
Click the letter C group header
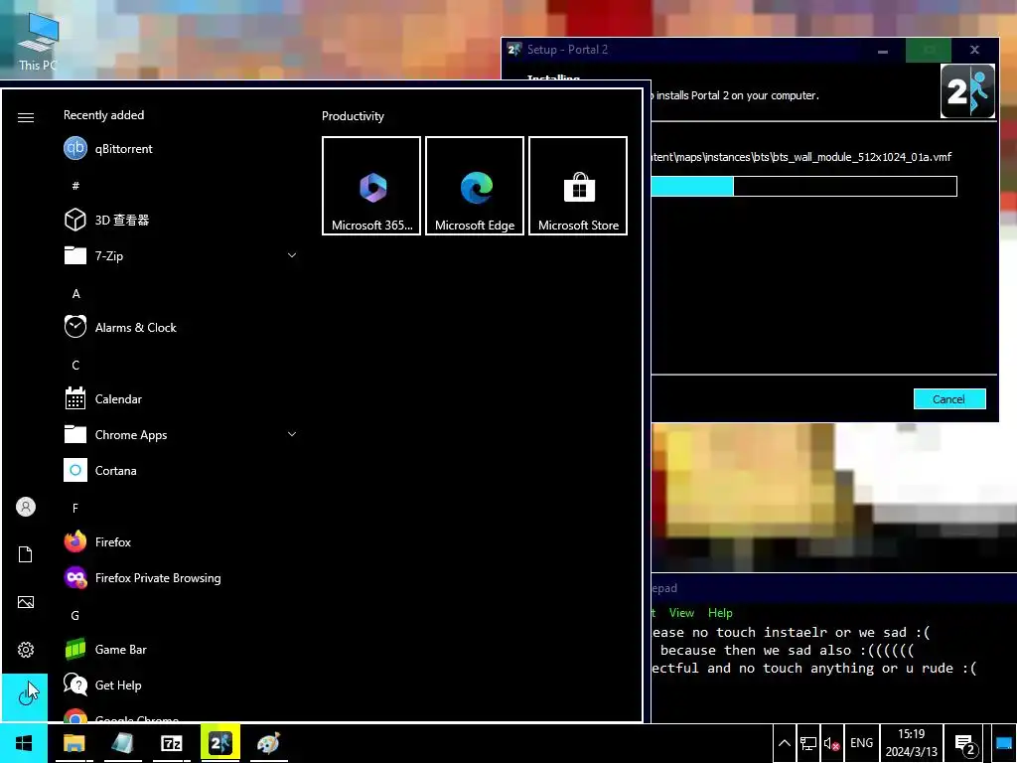click(75, 366)
